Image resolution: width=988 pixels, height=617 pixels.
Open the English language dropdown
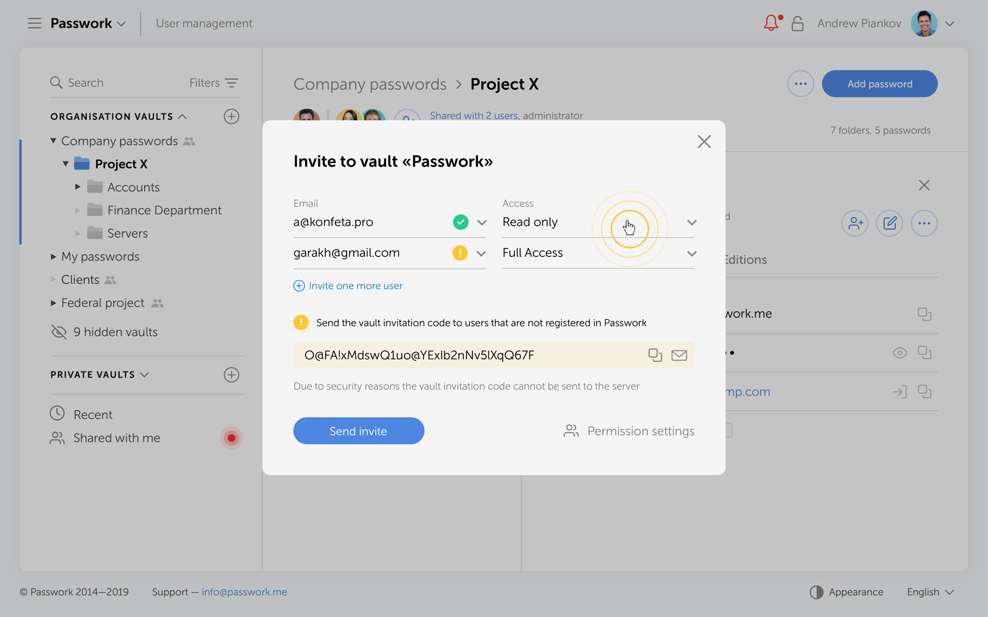[931, 592]
